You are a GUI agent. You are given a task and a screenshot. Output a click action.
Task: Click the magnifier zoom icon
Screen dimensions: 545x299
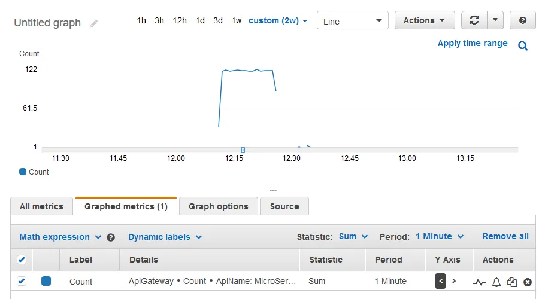coord(523,46)
